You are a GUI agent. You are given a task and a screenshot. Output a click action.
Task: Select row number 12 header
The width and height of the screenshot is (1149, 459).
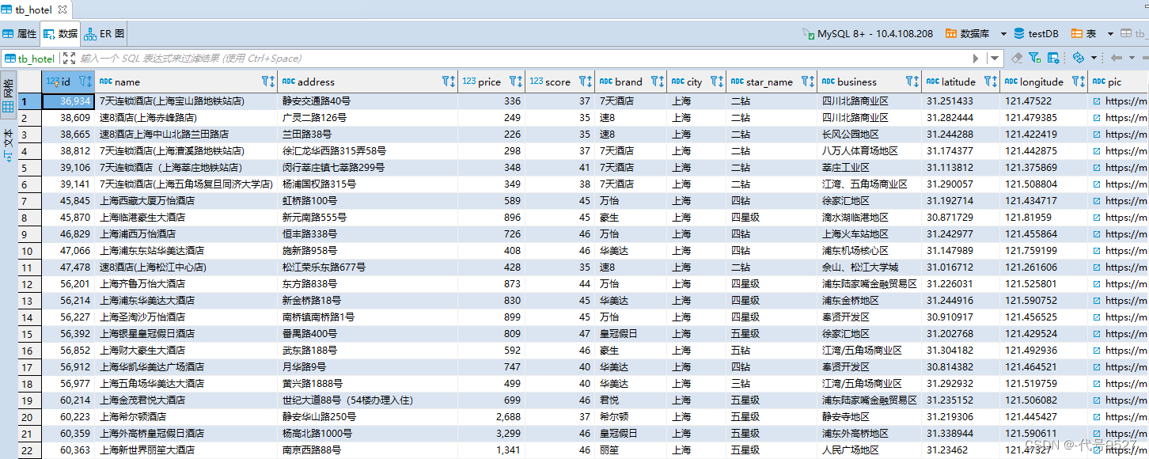(29, 284)
